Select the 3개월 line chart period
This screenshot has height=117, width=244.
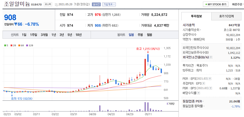click(x=44, y=35)
